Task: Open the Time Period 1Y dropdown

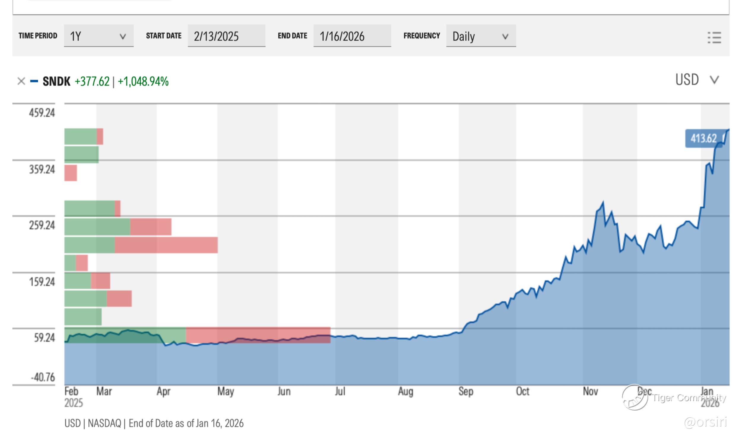Action: point(99,36)
